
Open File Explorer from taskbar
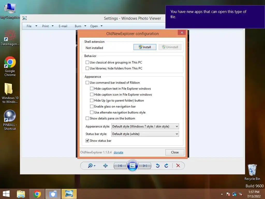pyautogui.click(x=21, y=194)
